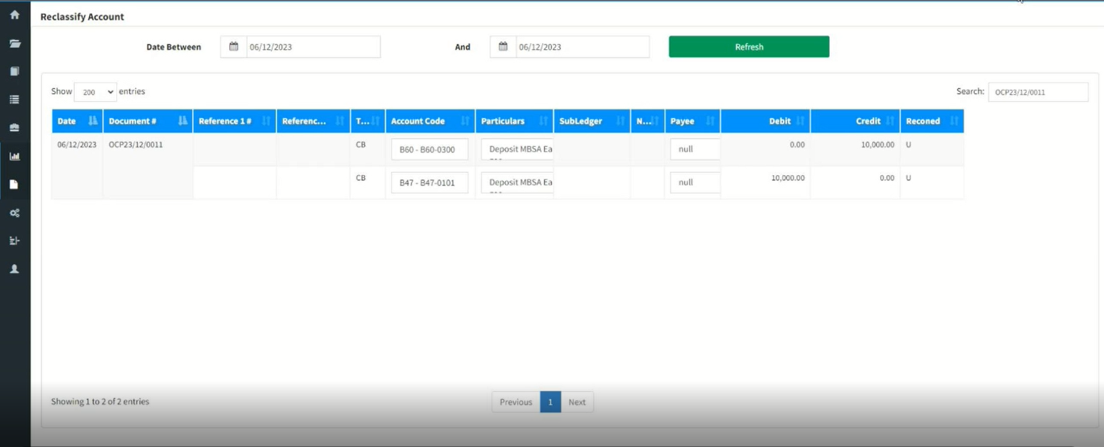Click the Previous pagination button

[x=515, y=402]
